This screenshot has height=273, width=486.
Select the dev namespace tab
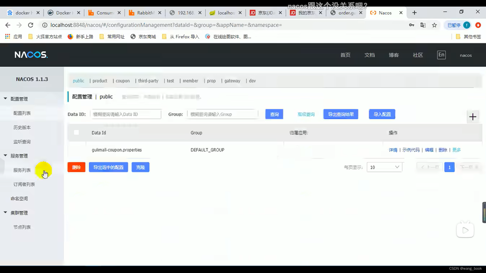252,81
